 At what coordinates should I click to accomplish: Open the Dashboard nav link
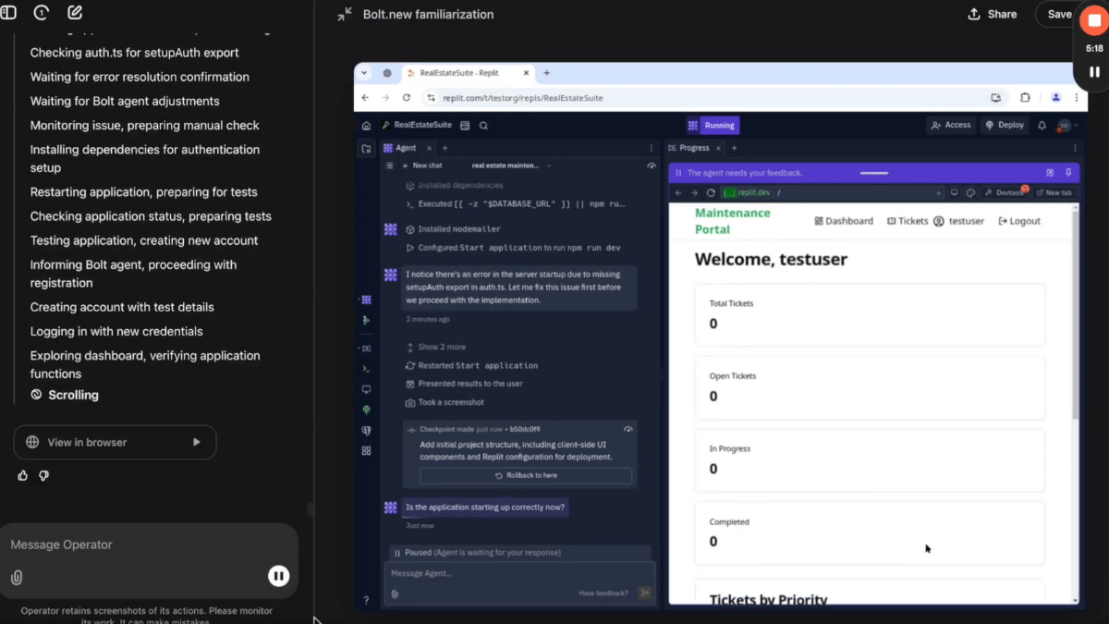click(844, 221)
